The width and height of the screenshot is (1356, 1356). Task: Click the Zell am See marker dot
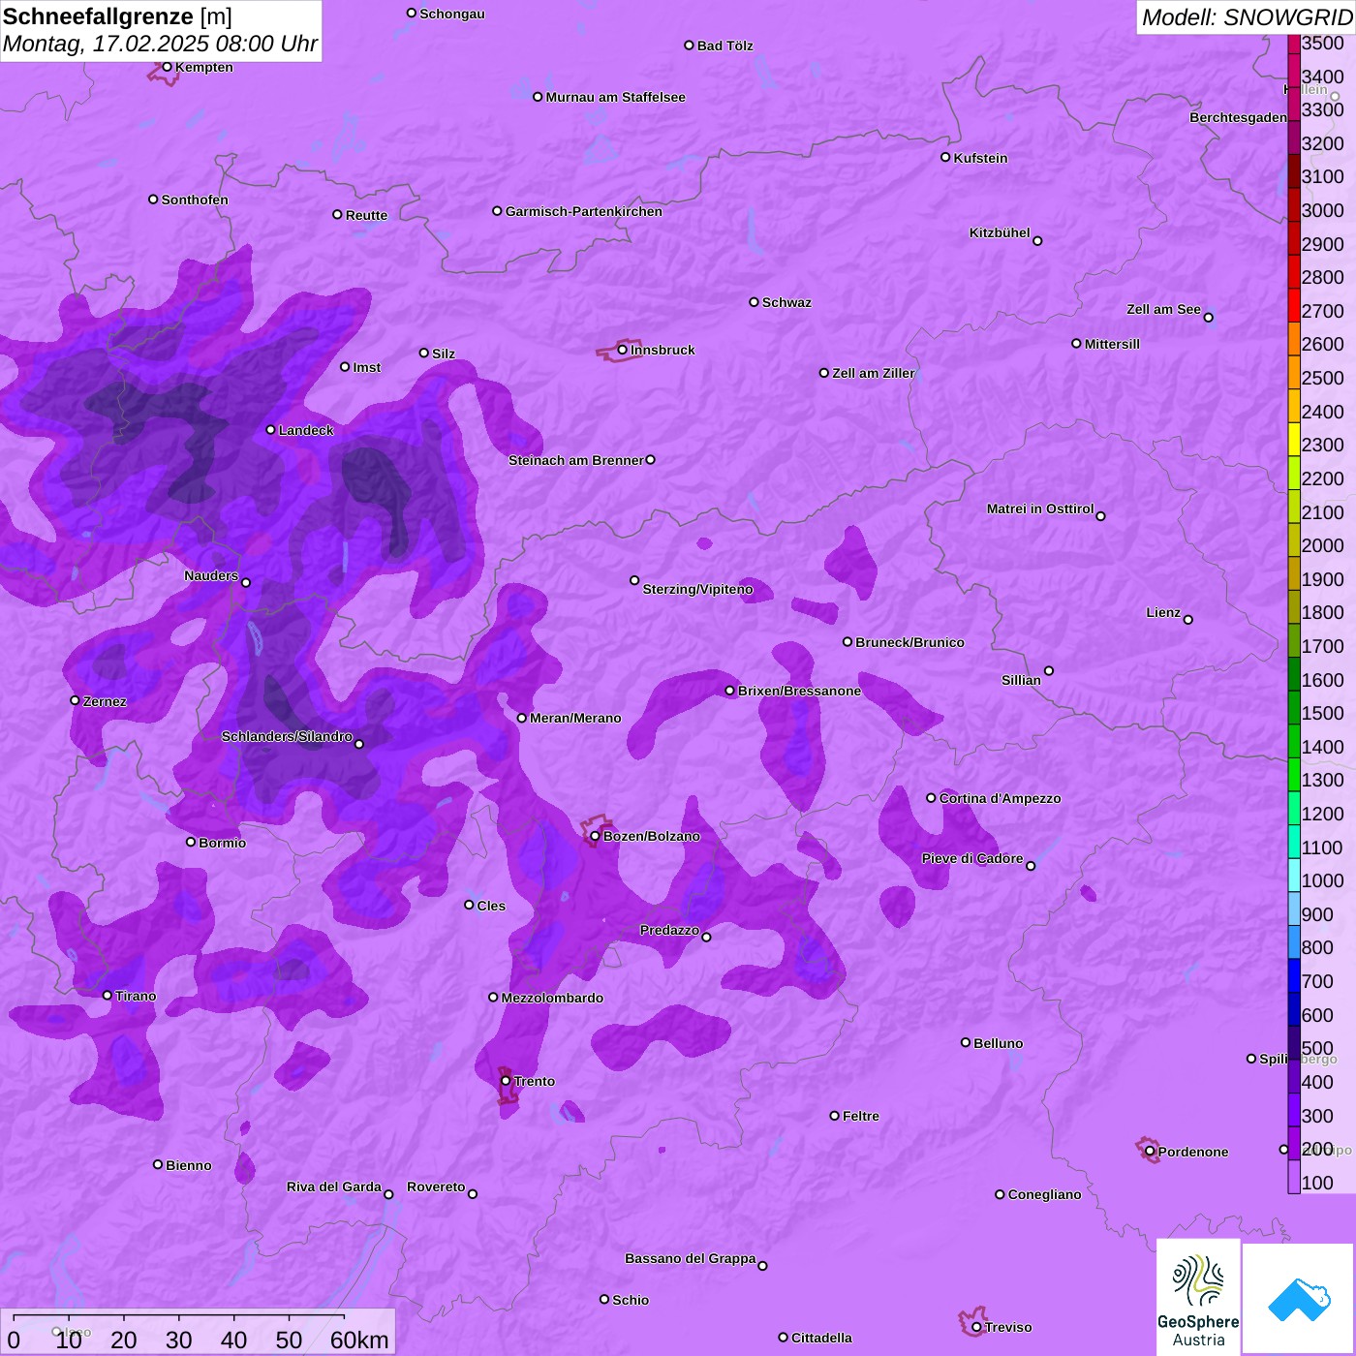pyautogui.click(x=1209, y=318)
